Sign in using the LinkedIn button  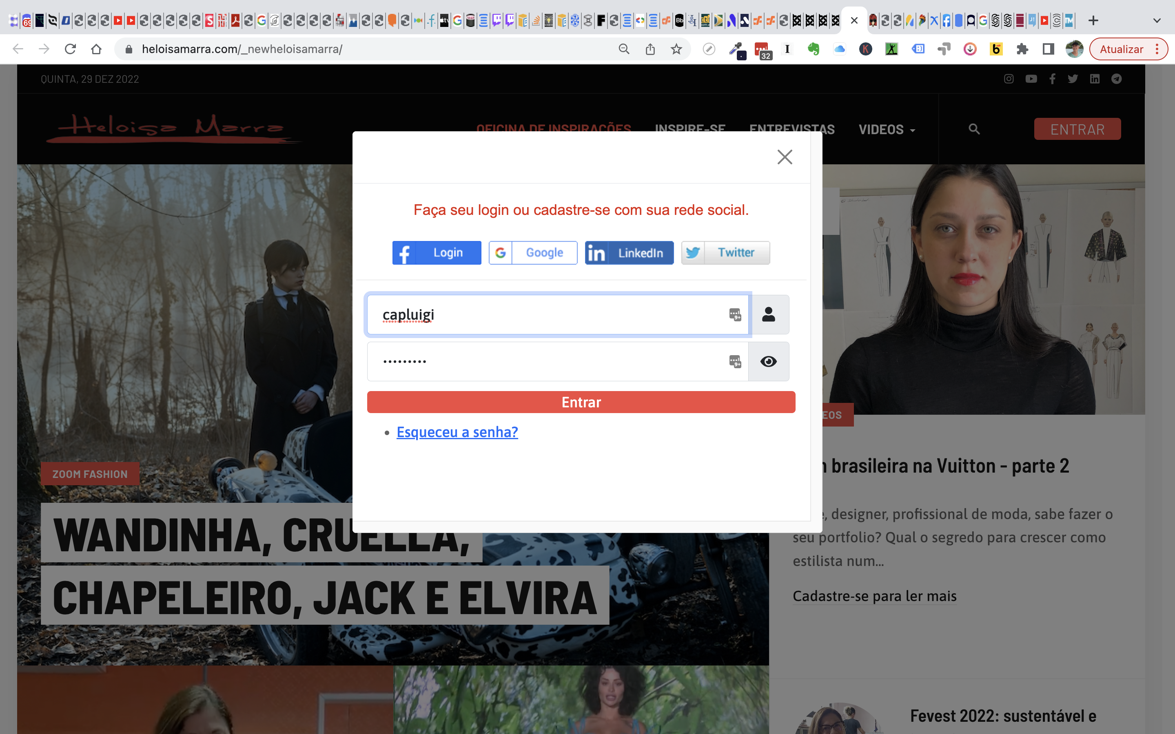(x=629, y=252)
